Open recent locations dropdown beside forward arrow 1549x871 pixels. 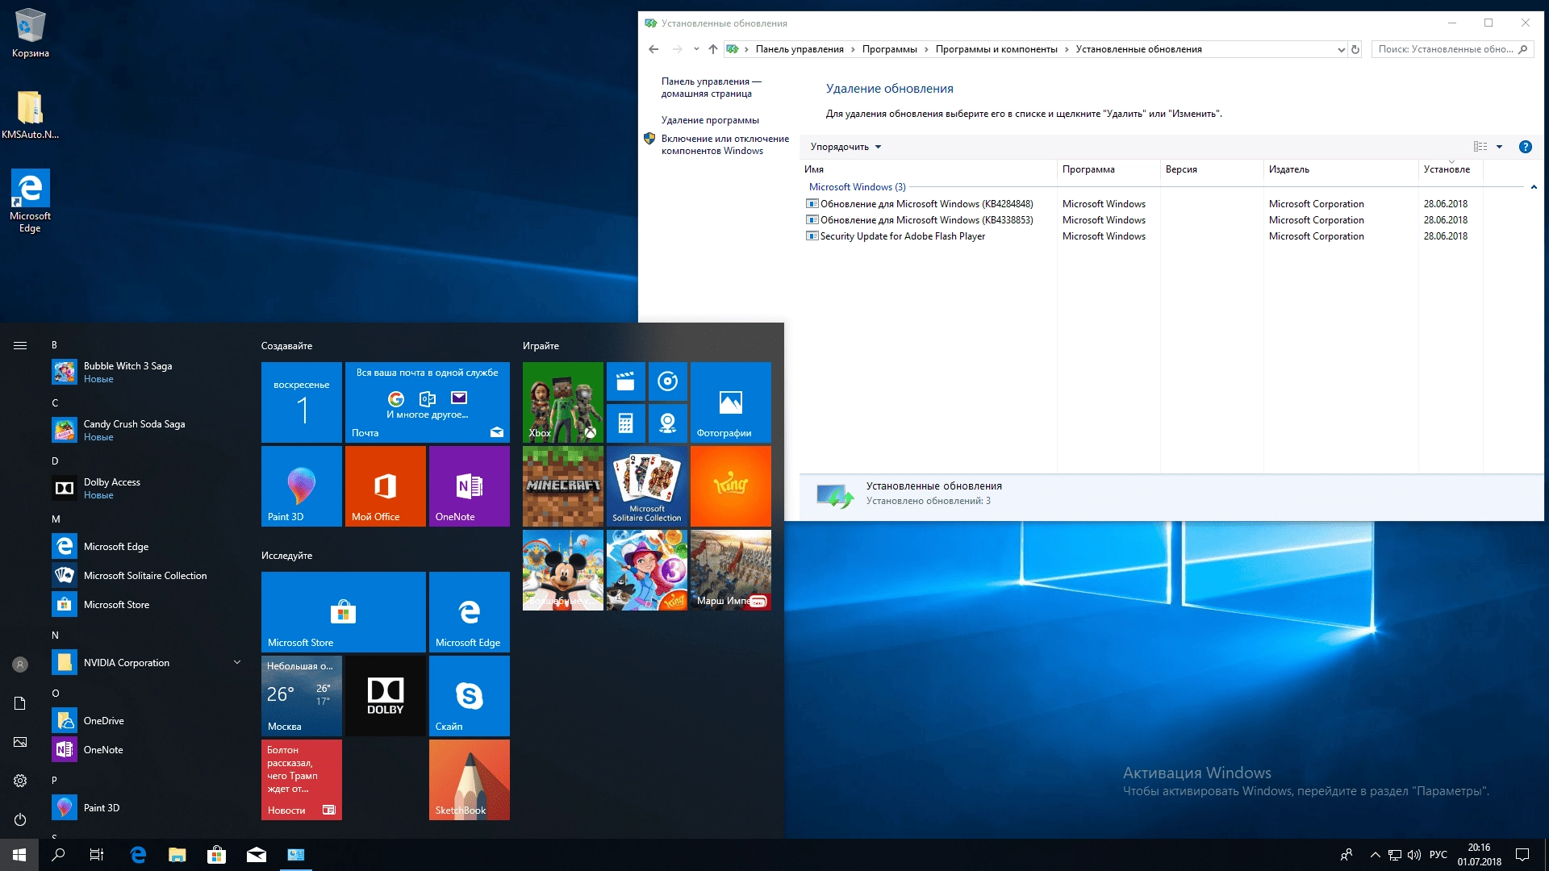coord(696,49)
